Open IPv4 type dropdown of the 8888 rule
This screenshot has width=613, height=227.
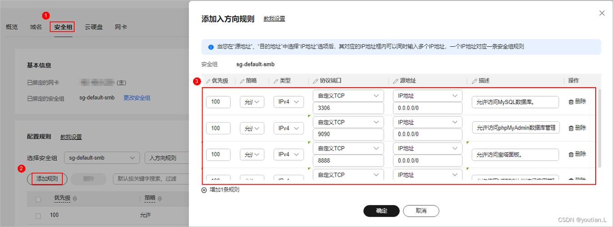[289, 154]
